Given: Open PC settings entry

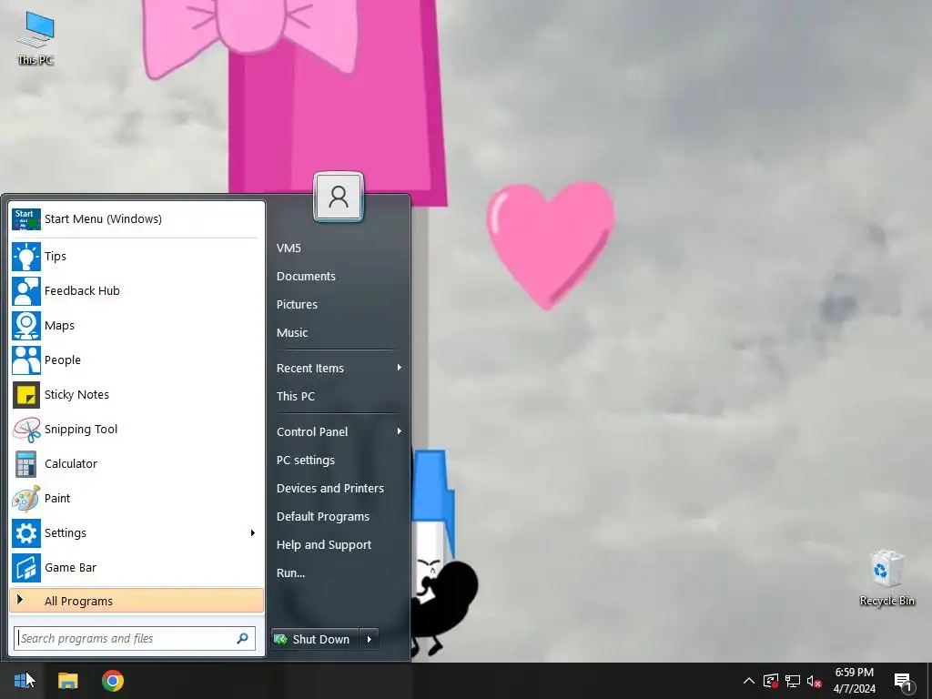Looking at the screenshot, I should point(306,460).
